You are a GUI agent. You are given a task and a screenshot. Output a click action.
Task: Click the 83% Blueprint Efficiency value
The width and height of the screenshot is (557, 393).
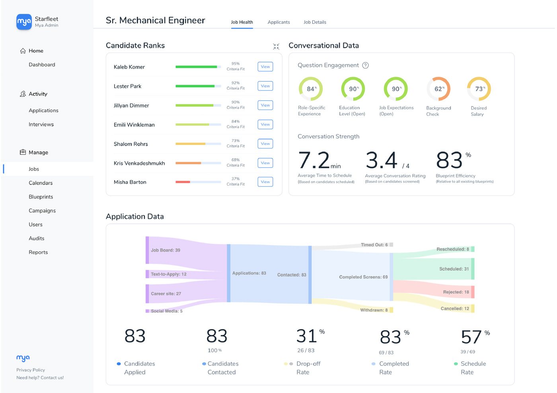(454, 160)
